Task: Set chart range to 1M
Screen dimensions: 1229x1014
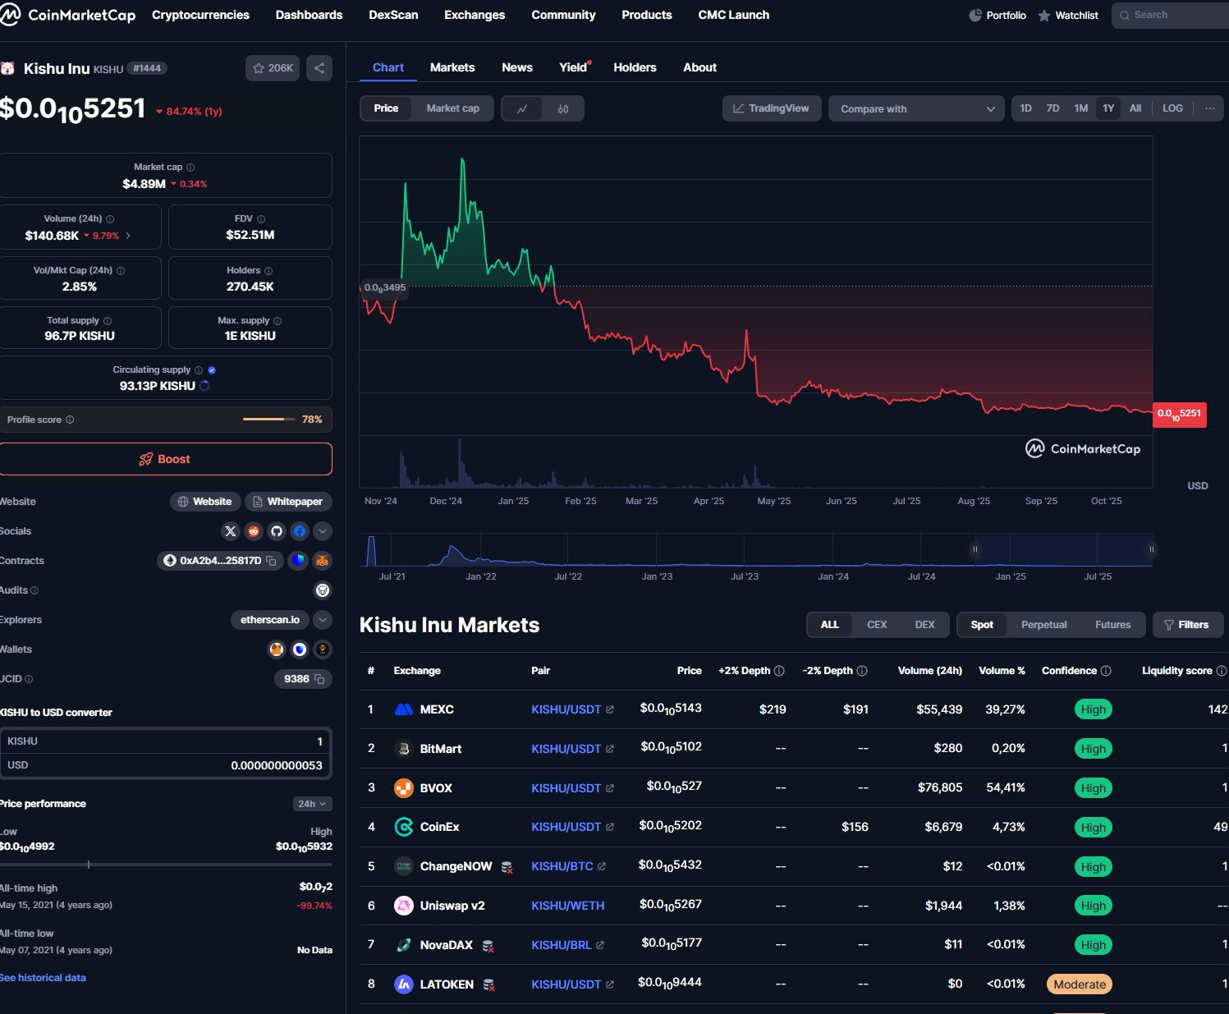Action: click(x=1080, y=108)
